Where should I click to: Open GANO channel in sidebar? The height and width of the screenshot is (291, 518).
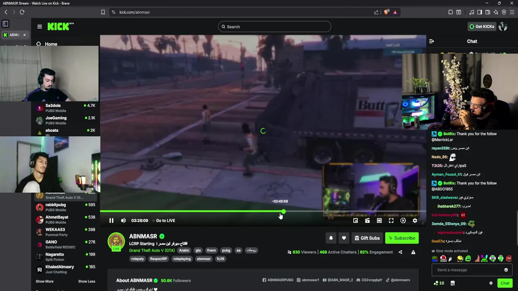pos(66,245)
